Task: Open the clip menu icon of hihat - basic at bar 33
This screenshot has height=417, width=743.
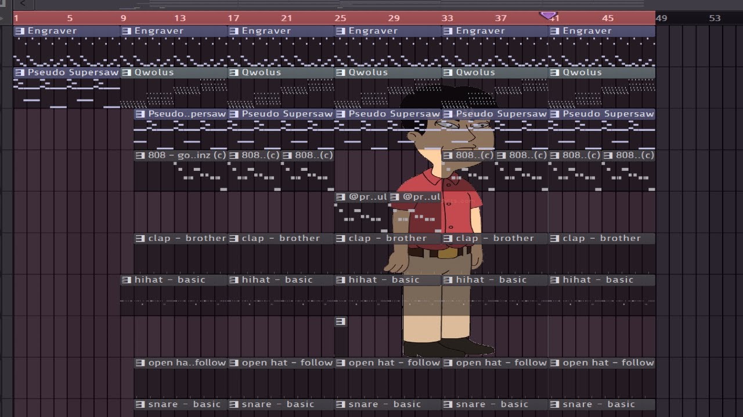Action: [x=448, y=280]
